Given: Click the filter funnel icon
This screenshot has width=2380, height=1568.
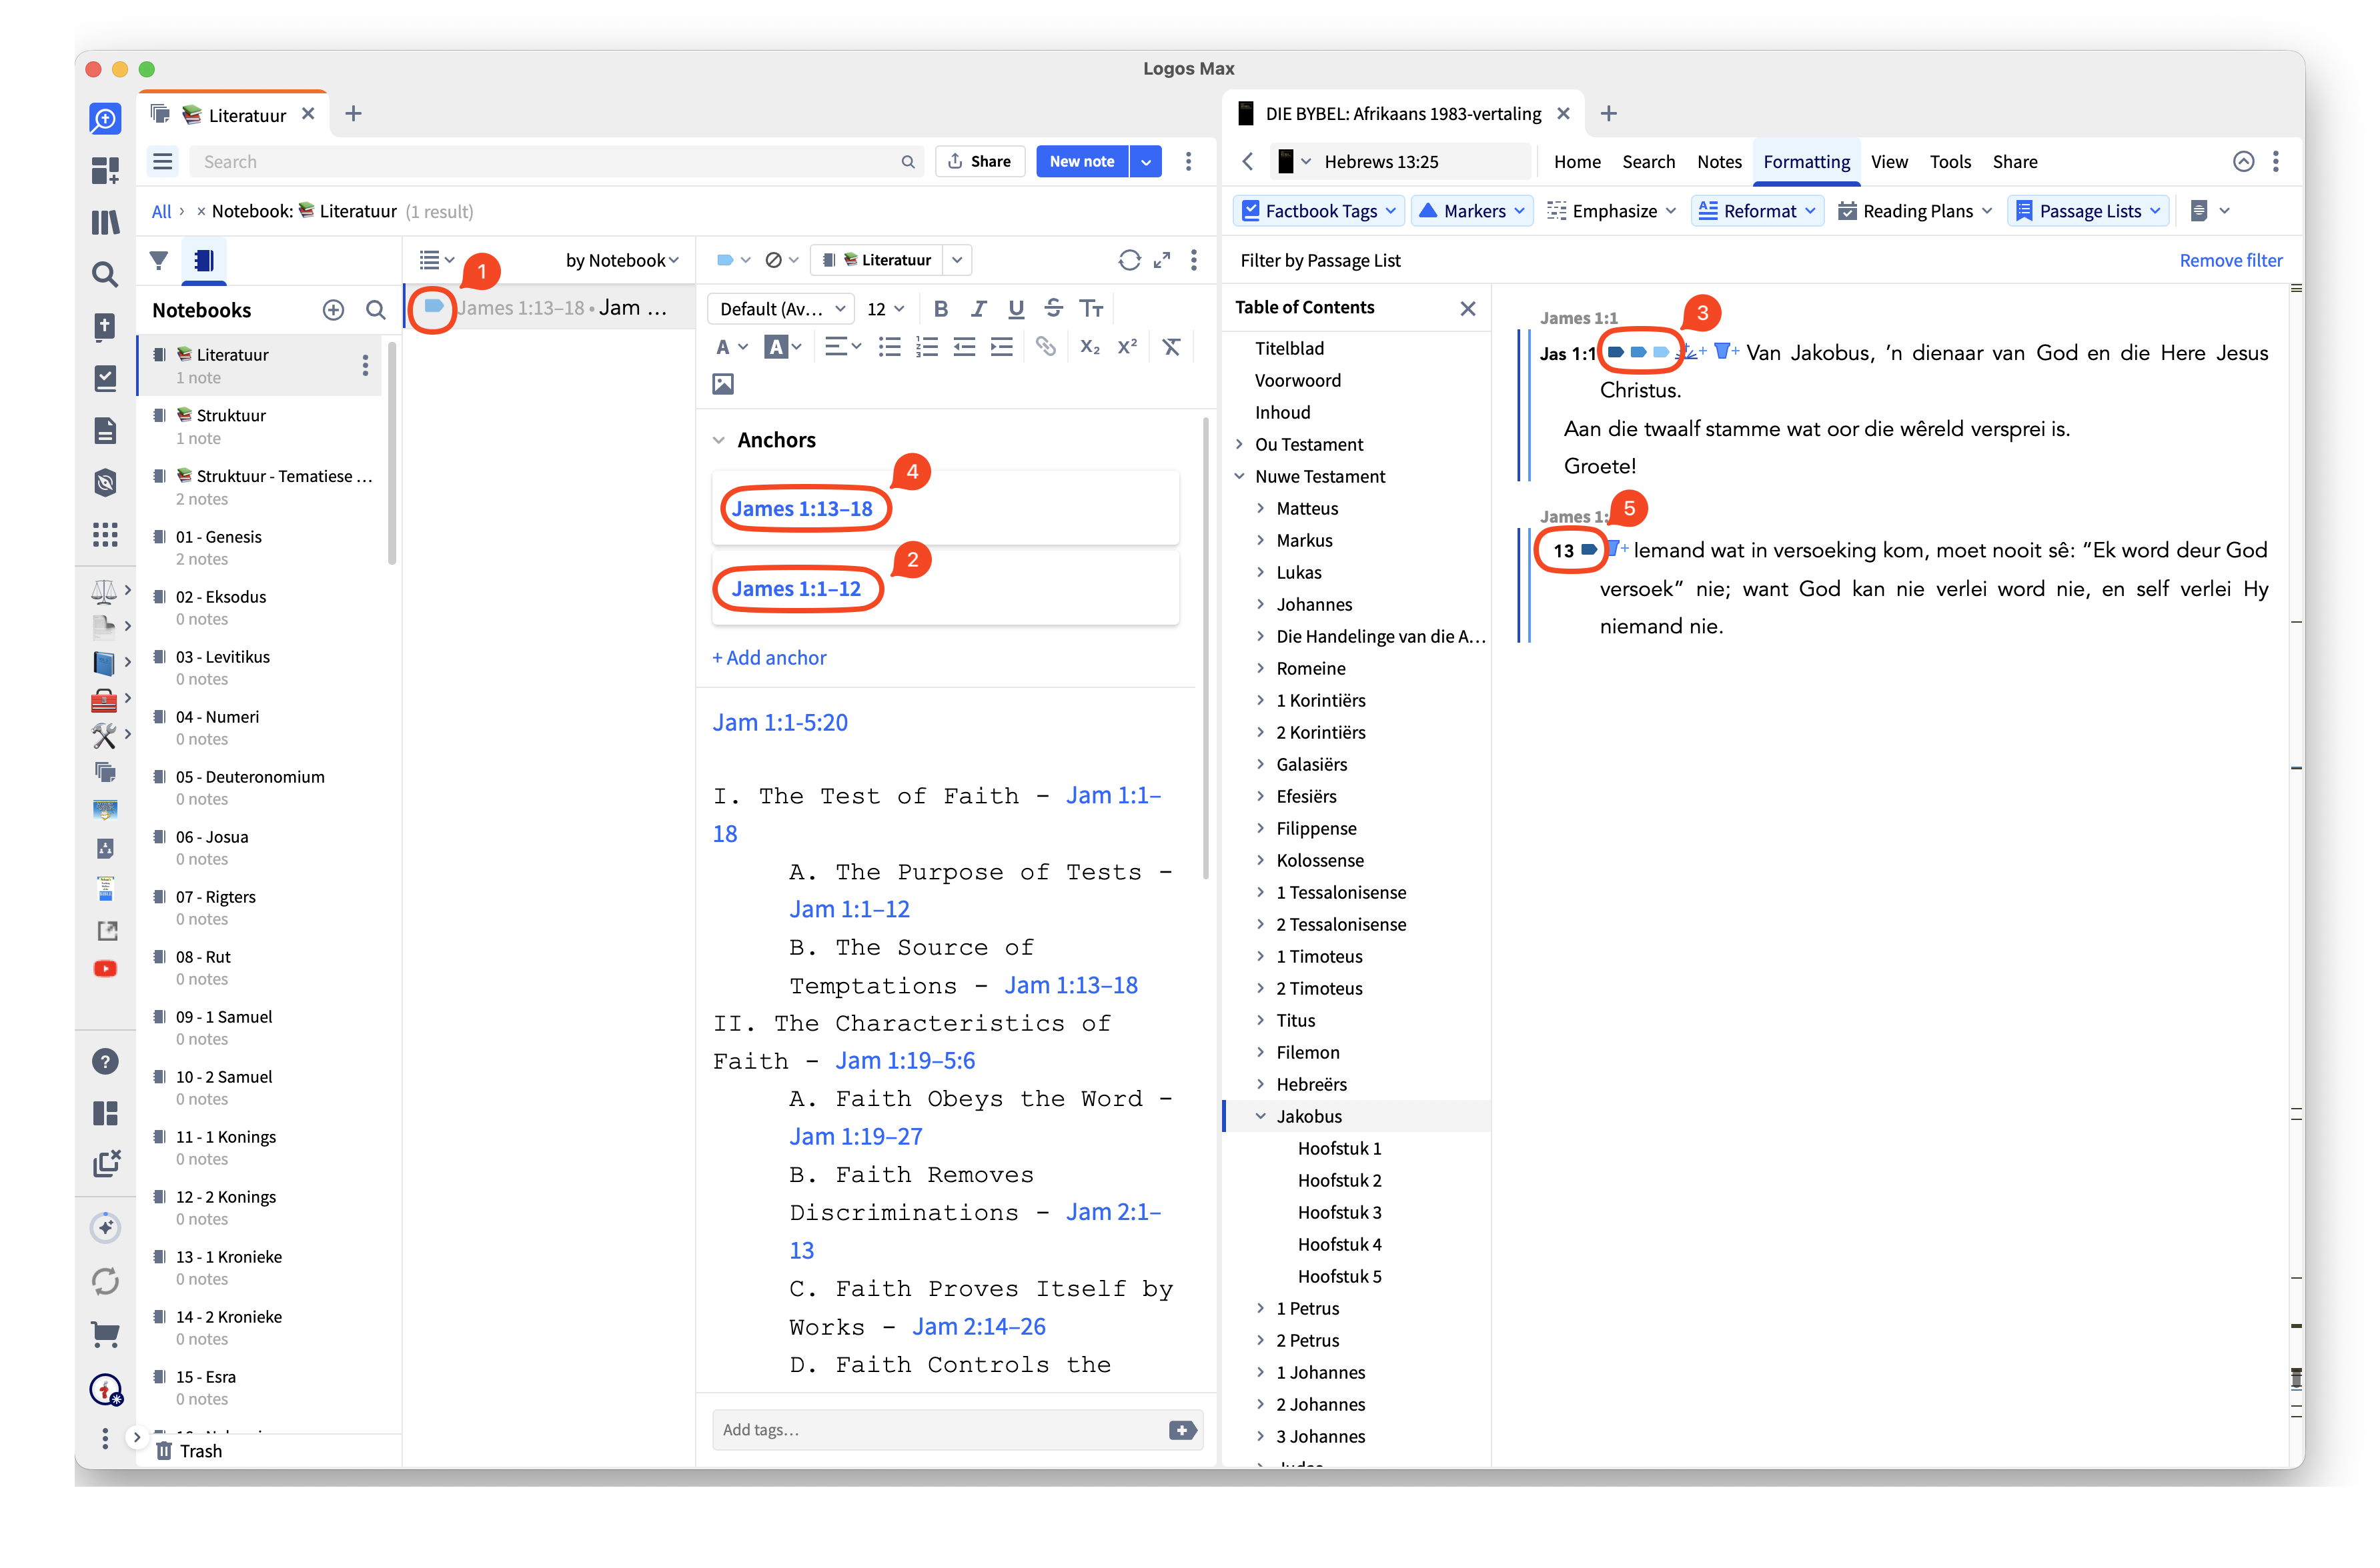Looking at the screenshot, I should [x=158, y=260].
